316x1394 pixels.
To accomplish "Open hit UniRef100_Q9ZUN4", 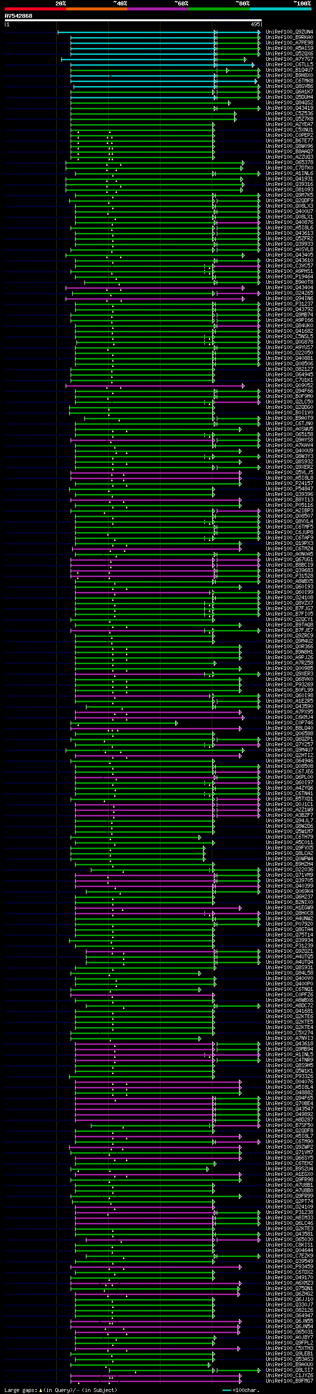I will click(x=289, y=32).
